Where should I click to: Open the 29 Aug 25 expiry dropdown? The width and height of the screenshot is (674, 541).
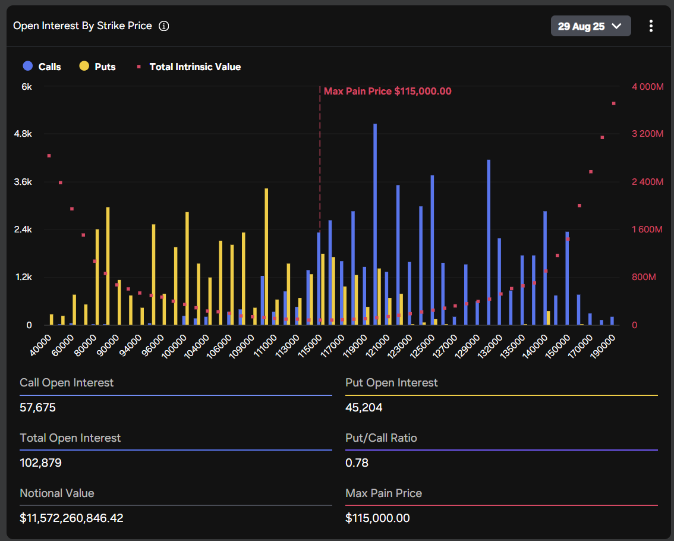click(590, 26)
